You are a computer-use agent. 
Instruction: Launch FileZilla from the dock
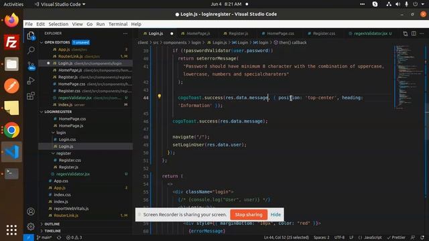coord(11,42)
